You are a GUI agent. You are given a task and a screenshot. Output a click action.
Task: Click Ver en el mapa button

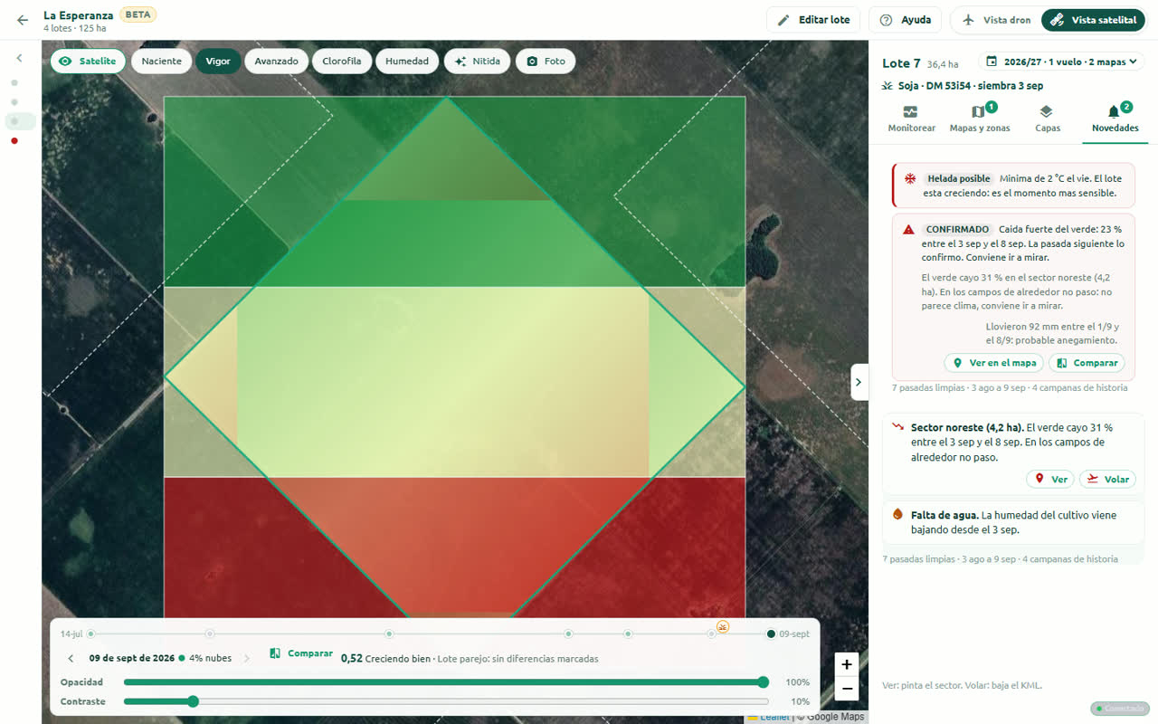(993, 362)
